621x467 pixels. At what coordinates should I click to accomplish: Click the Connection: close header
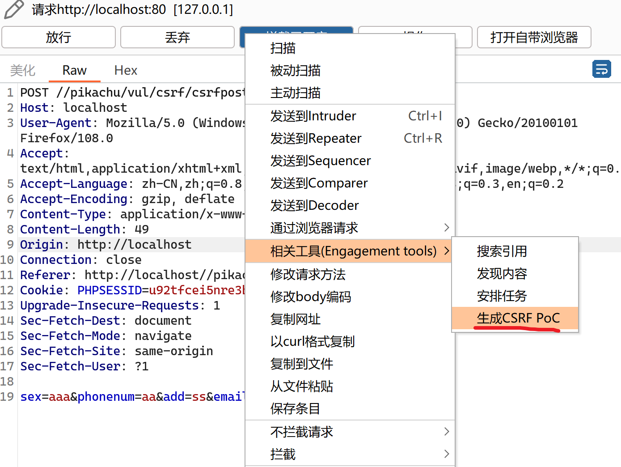click(x=81, y=260)
